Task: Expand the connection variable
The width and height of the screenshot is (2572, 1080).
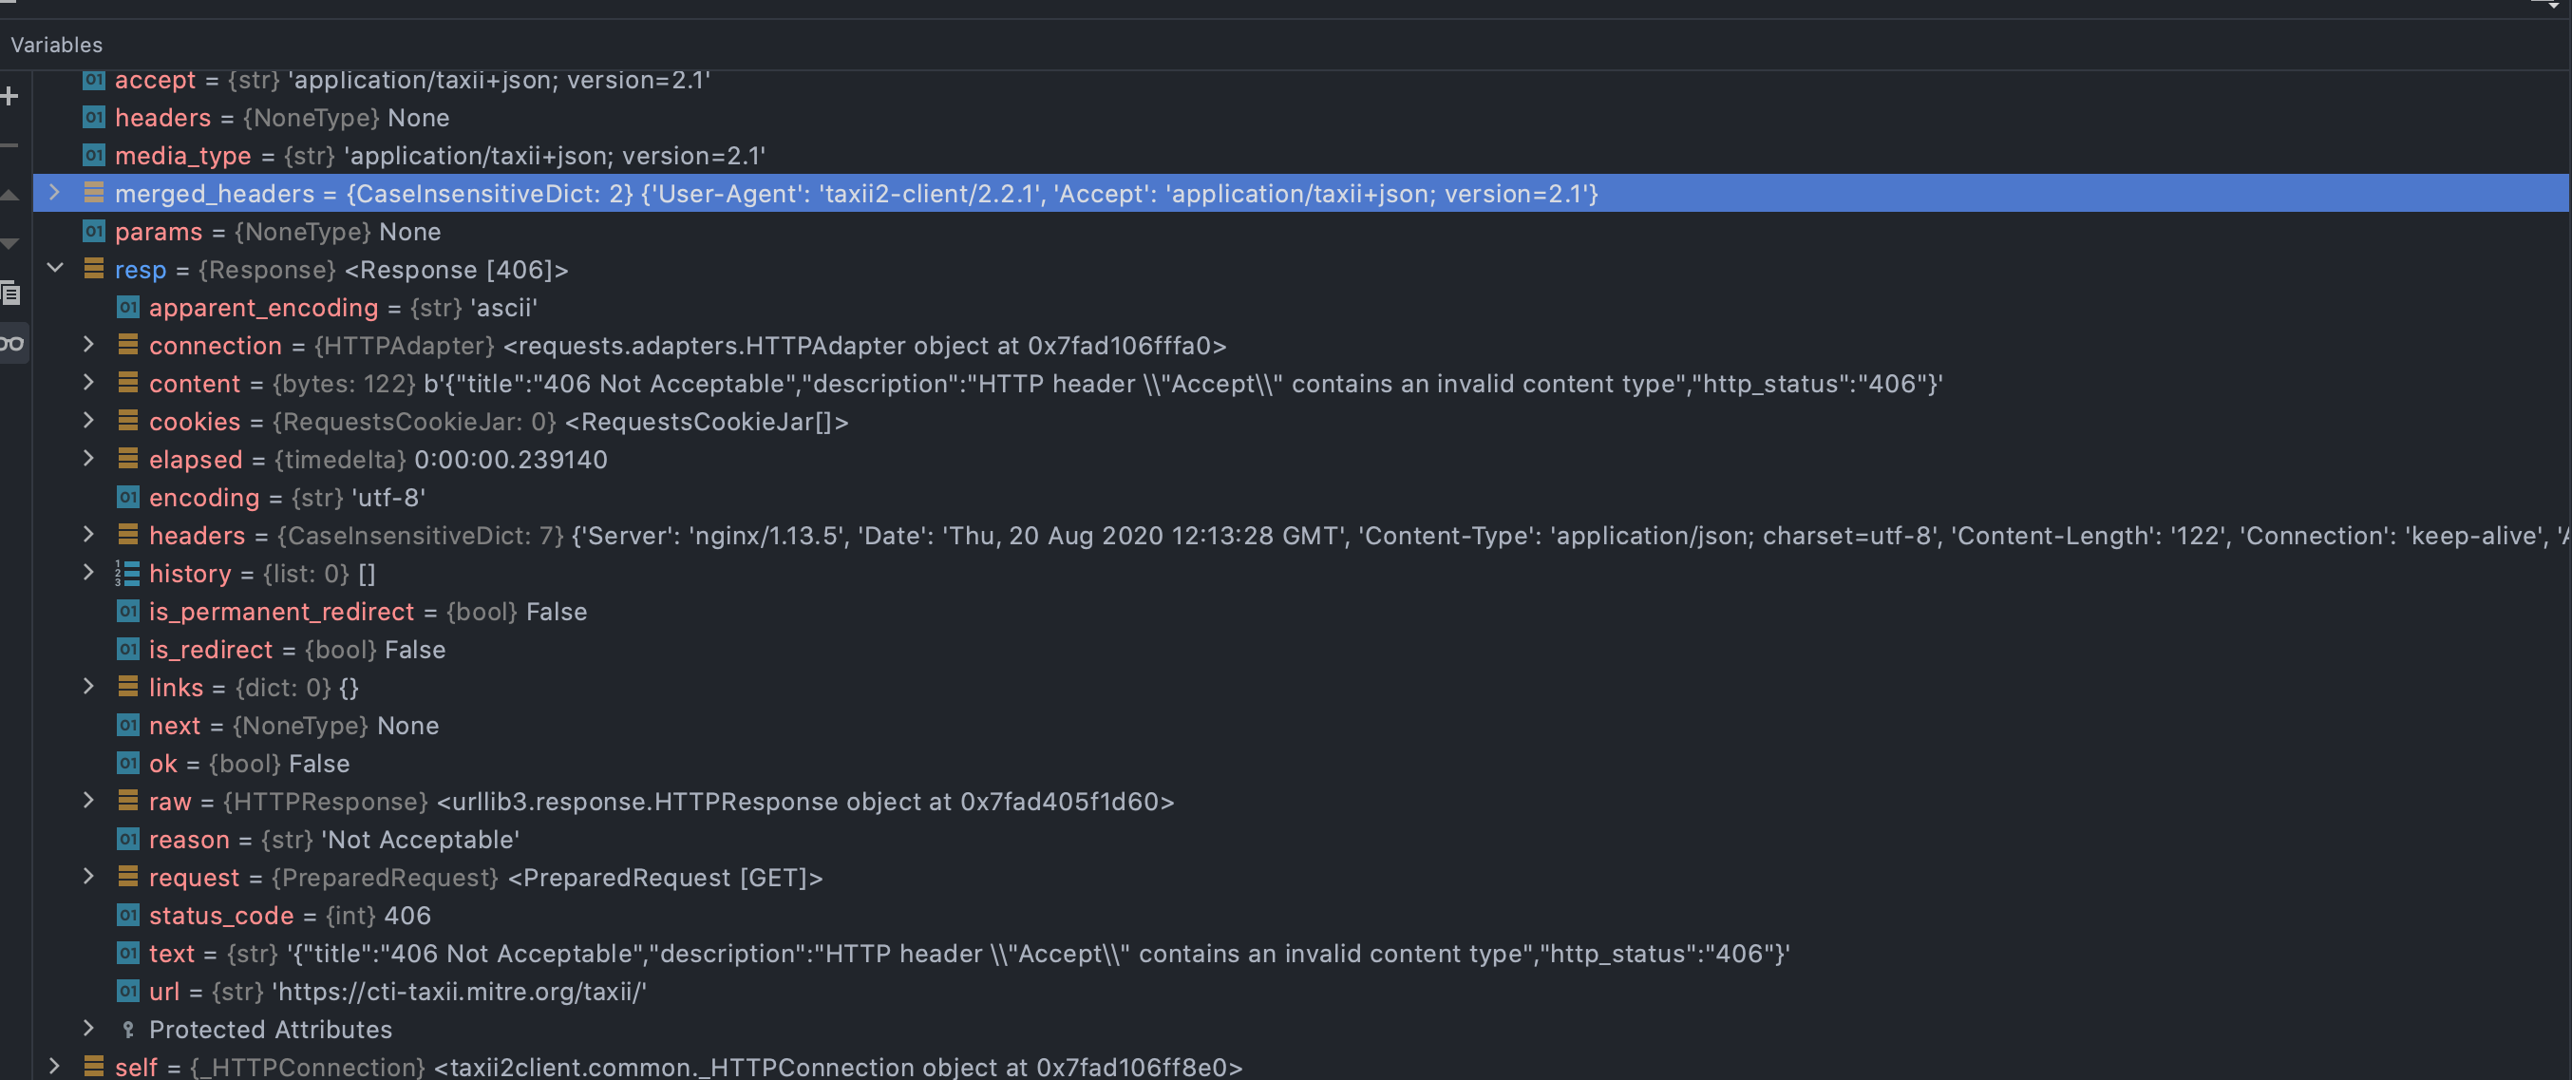Action: coord(88,346)
